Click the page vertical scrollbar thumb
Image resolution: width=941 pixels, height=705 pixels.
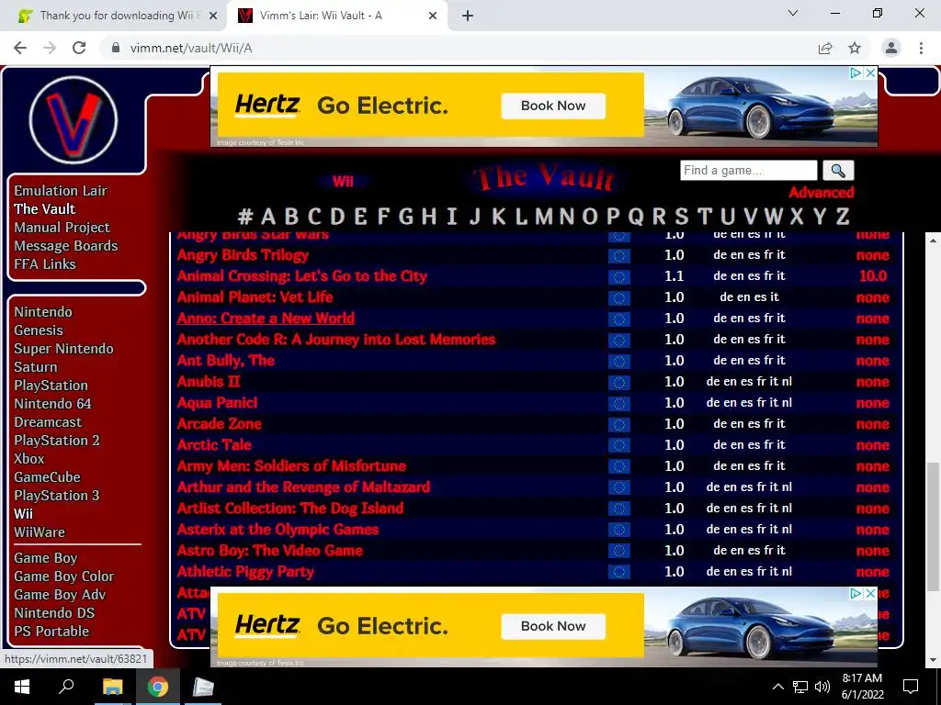(x=933, y=526)
